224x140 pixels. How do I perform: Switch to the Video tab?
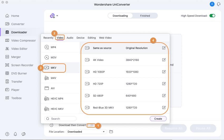pyautogui.click(x=60, y=38)
